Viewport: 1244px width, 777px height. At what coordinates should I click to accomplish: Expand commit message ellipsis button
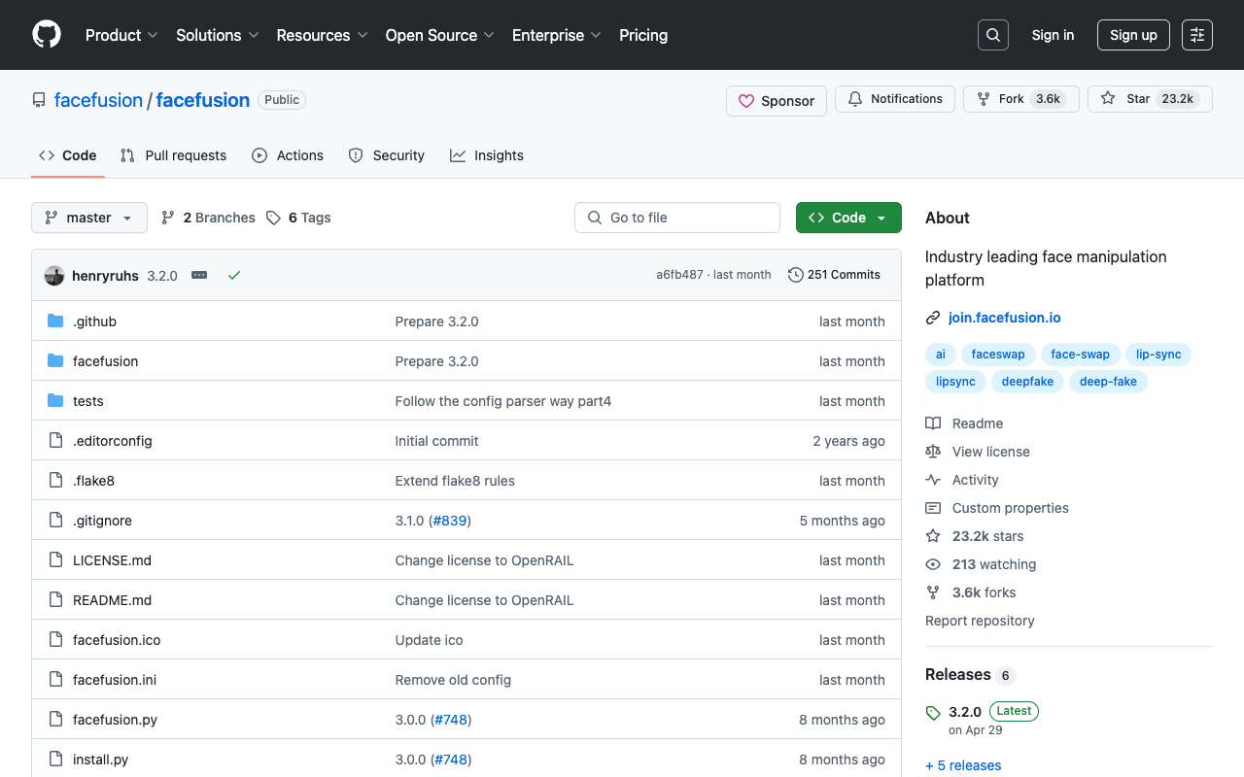[199, 276]
